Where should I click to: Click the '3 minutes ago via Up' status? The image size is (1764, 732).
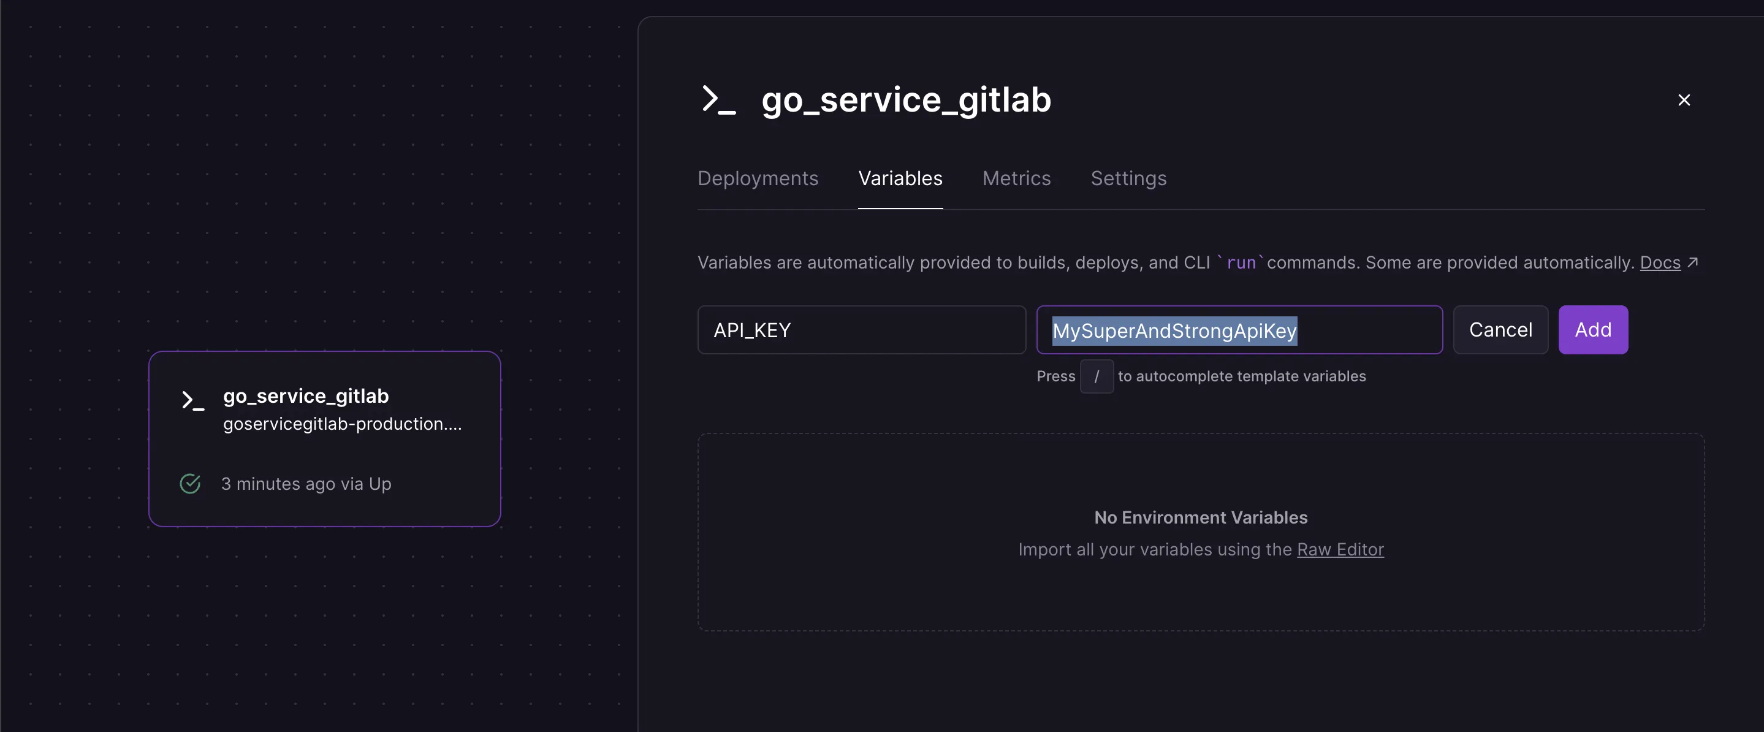(x=306, y=484)
